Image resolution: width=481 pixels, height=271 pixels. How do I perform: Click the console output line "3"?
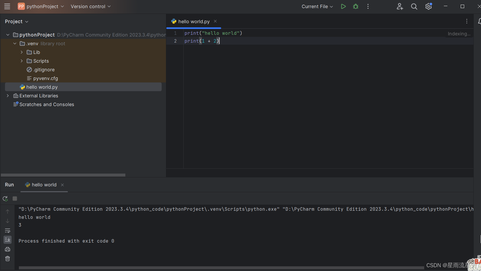pos(20,225)
